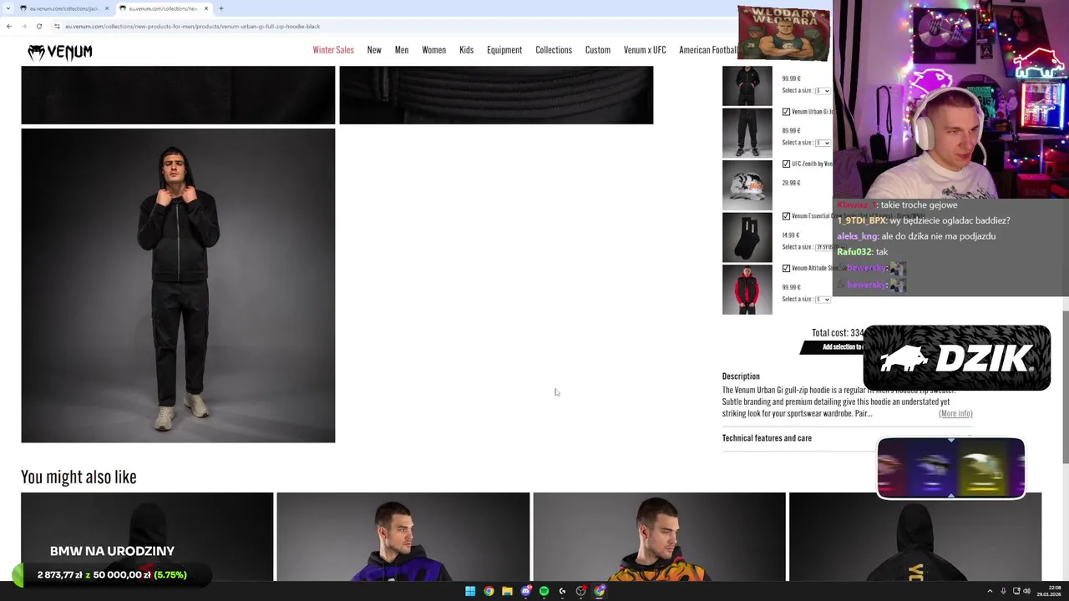The width and height of the screenshot is (1069, 601).
Task: Click the black hoodie bundle thumbnail
Action: pyautogui.click(x=747, y=86)
